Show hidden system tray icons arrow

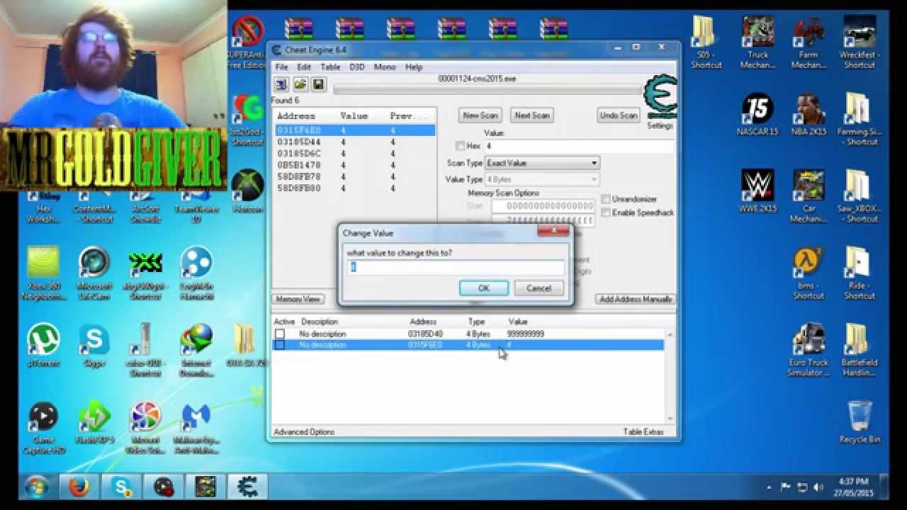tap(770, 487)
